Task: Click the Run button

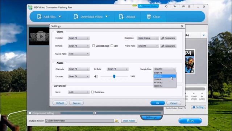Action: (190, 121)
